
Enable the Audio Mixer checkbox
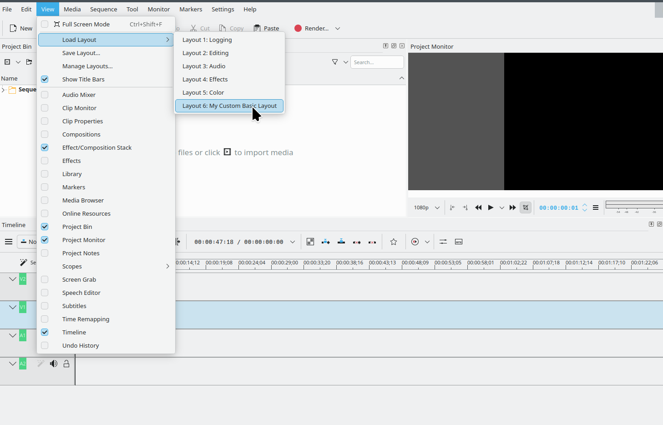[x=45, y=95]
